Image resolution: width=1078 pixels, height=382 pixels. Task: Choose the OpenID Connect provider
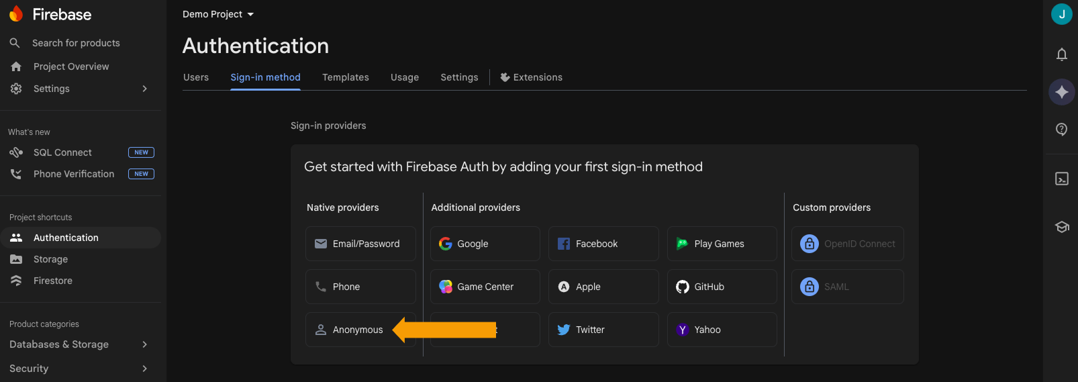[x=848, y=244]
